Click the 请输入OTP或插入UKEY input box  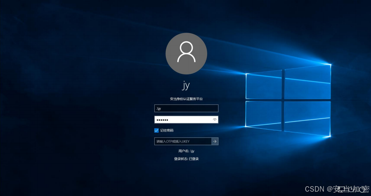click(x=183, y=141)
